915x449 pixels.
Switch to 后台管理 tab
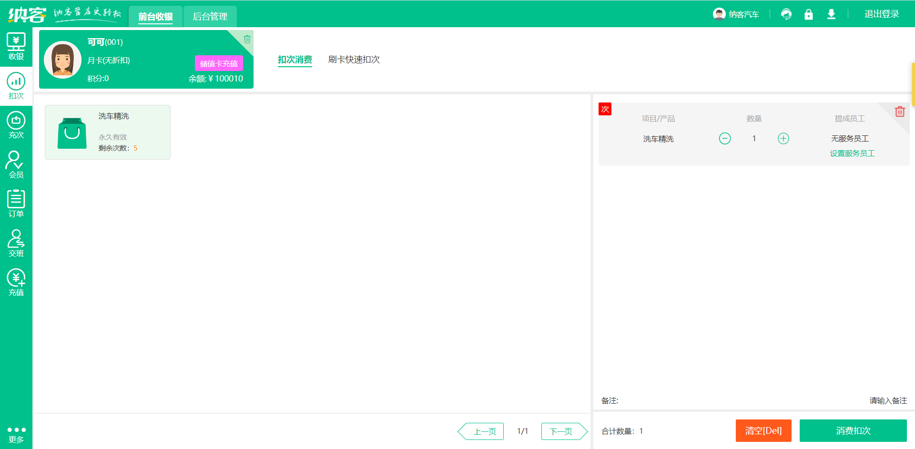[x=210, y=17]
